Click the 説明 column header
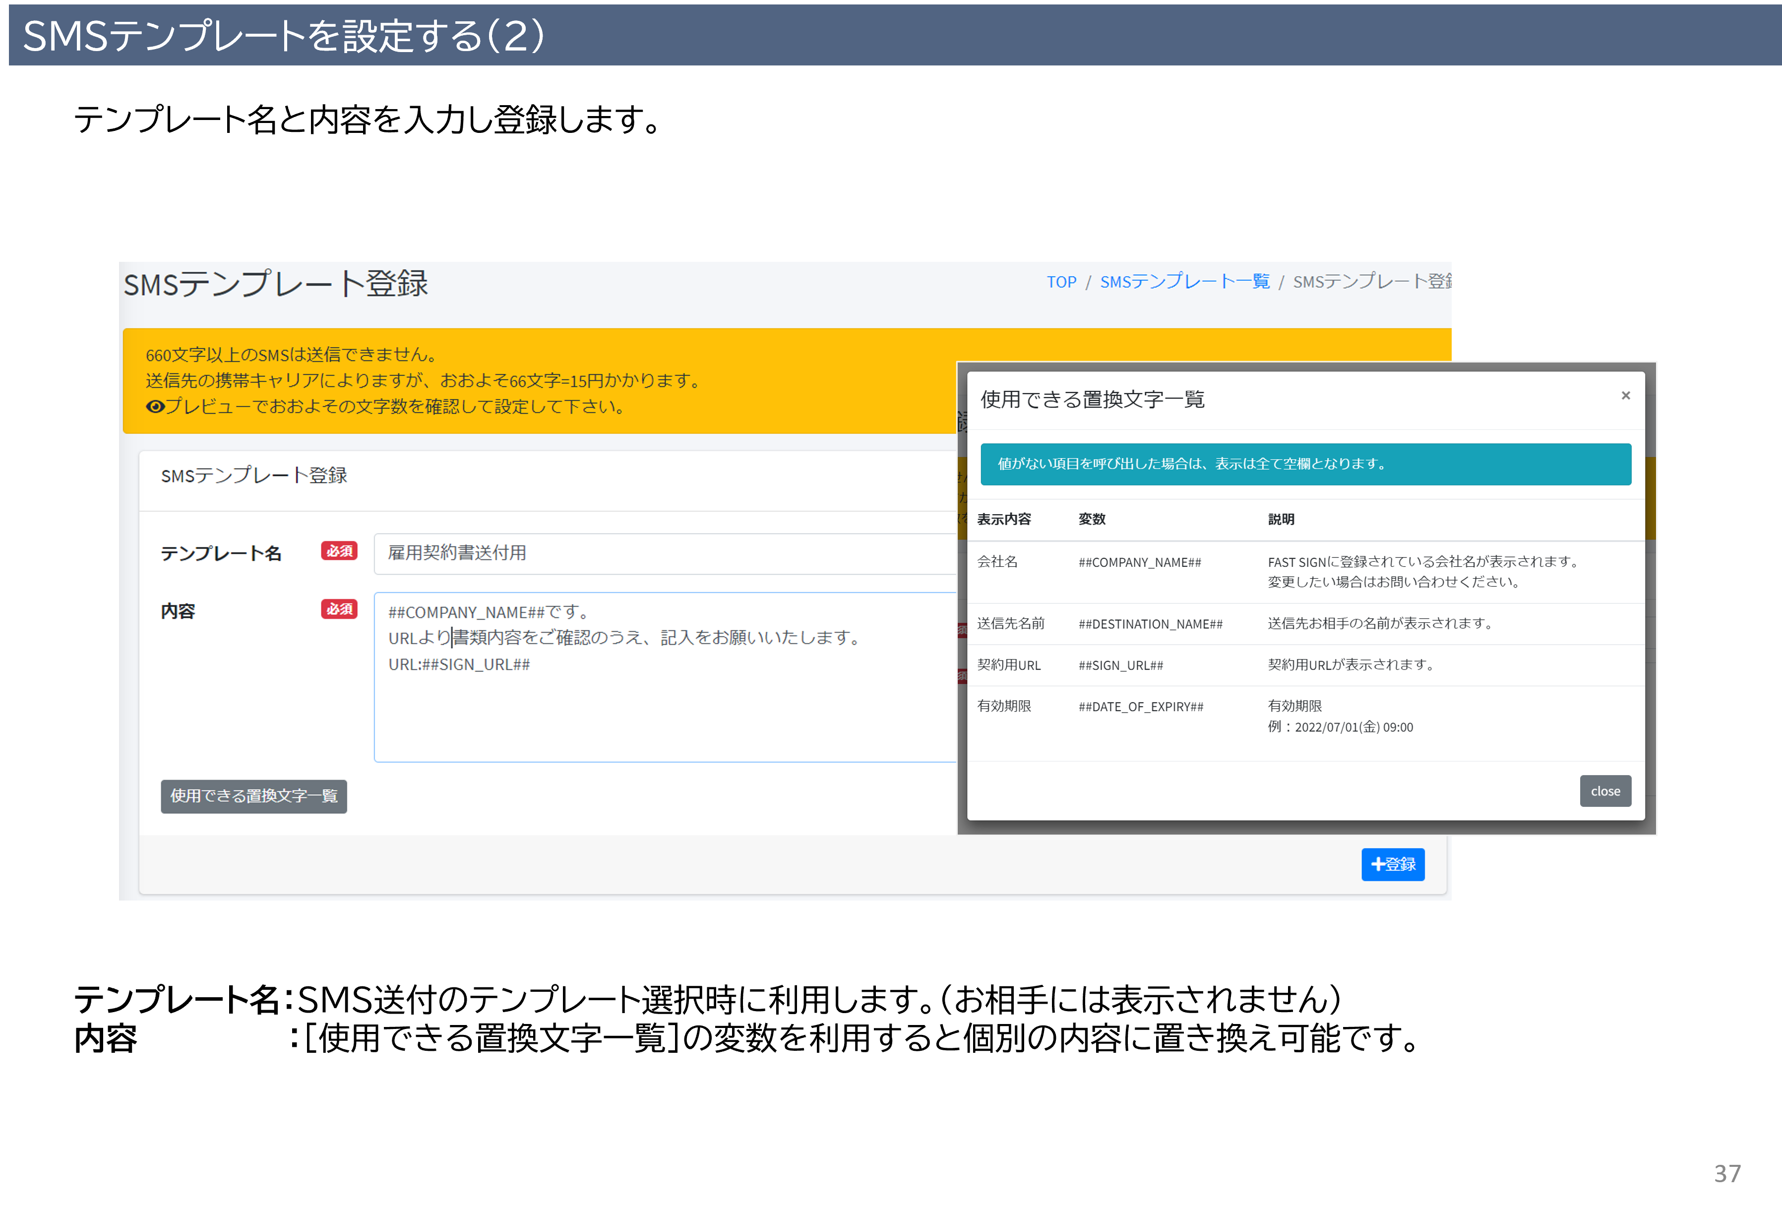 [1281, 519]
